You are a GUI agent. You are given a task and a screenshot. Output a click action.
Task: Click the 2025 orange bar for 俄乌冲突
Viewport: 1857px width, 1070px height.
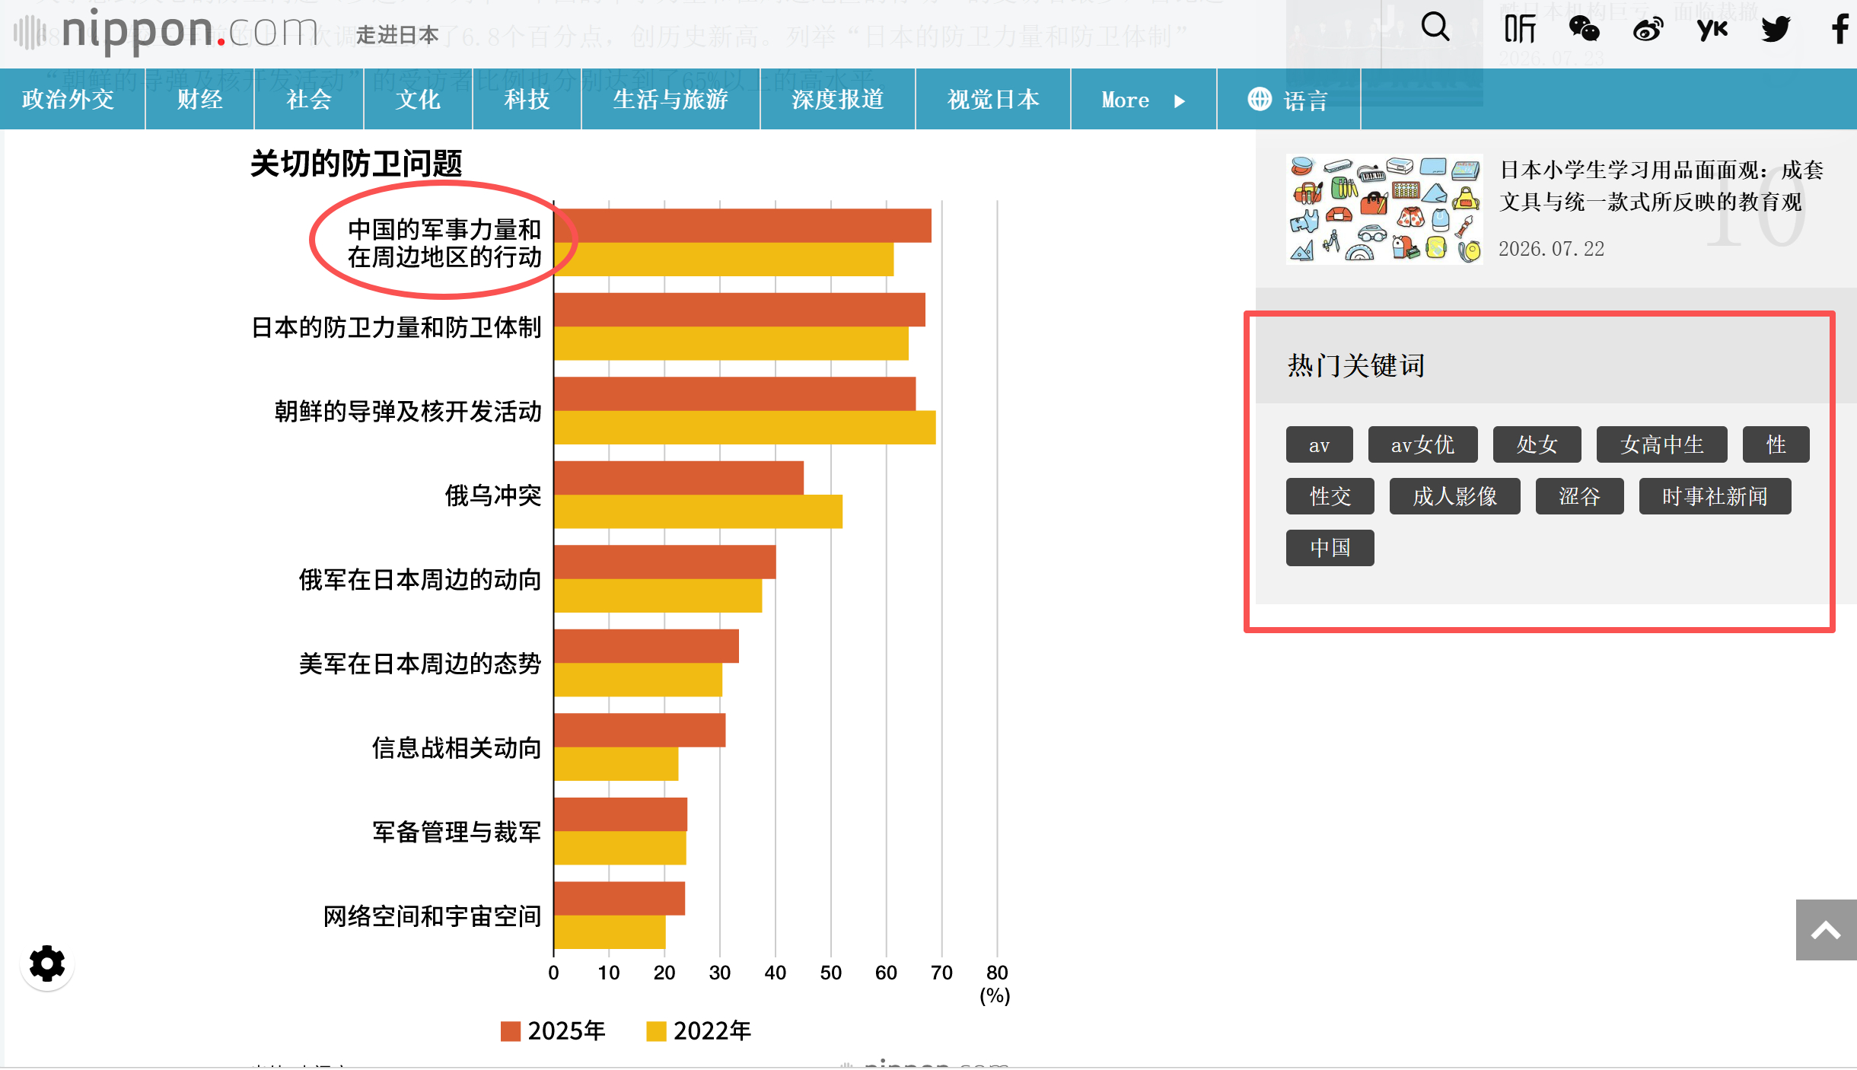click(679, 478)
